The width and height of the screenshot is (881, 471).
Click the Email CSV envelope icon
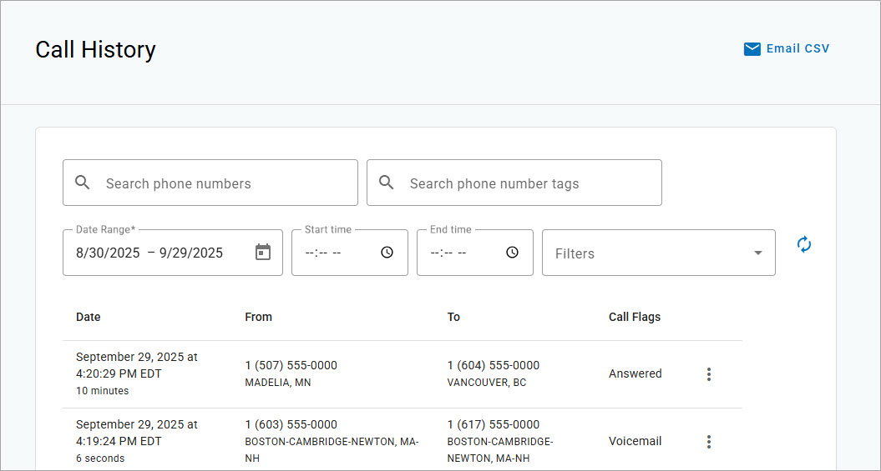(x=752, y=49)
